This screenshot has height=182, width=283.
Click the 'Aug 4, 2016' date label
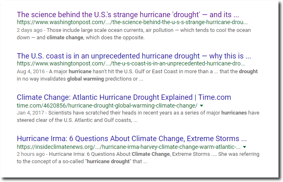tap(31, 72)
